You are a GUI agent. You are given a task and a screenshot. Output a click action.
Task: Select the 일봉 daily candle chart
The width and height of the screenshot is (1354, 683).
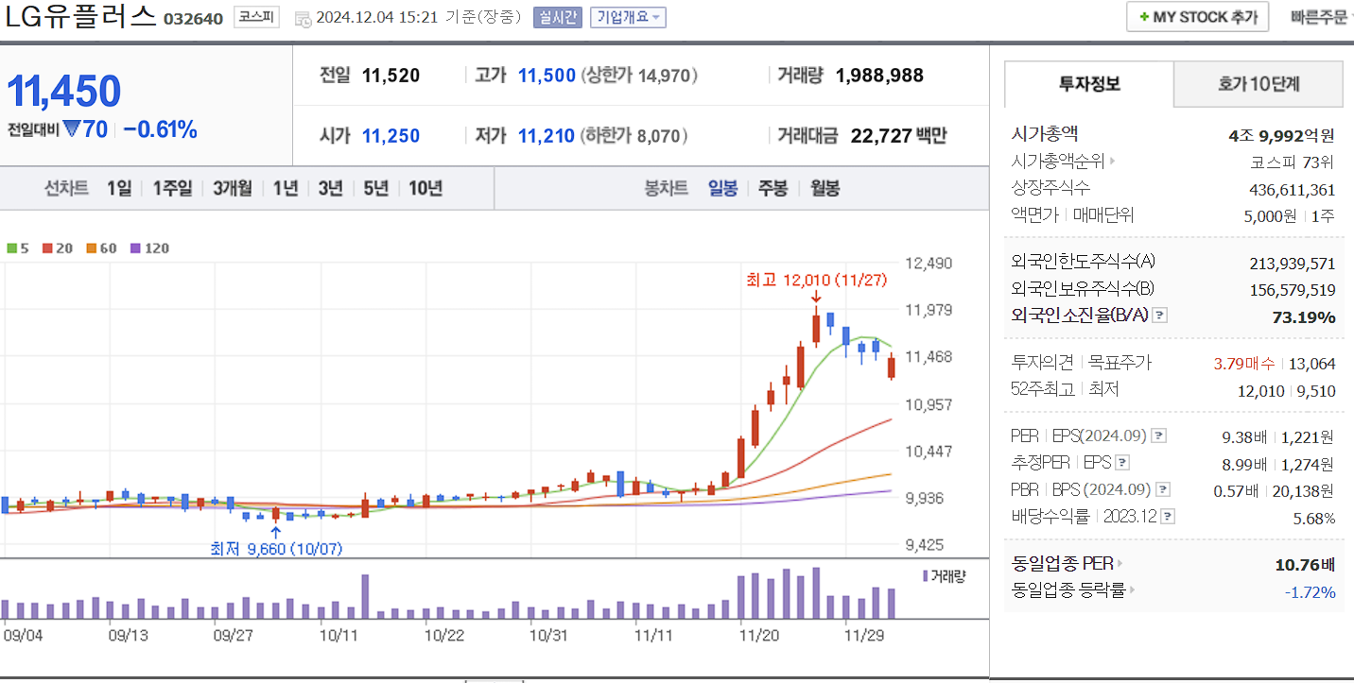723,188
